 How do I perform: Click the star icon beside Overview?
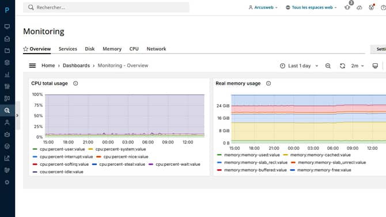[x=25, y=49]
